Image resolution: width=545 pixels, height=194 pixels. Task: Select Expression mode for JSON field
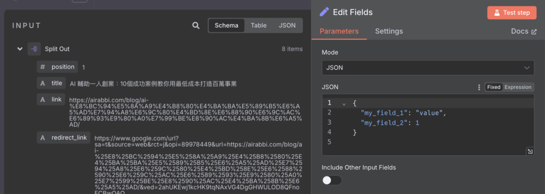coord(518,87)
